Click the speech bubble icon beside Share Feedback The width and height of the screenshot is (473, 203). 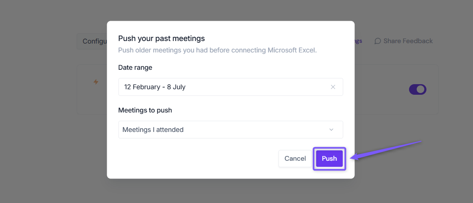(377, 41)
